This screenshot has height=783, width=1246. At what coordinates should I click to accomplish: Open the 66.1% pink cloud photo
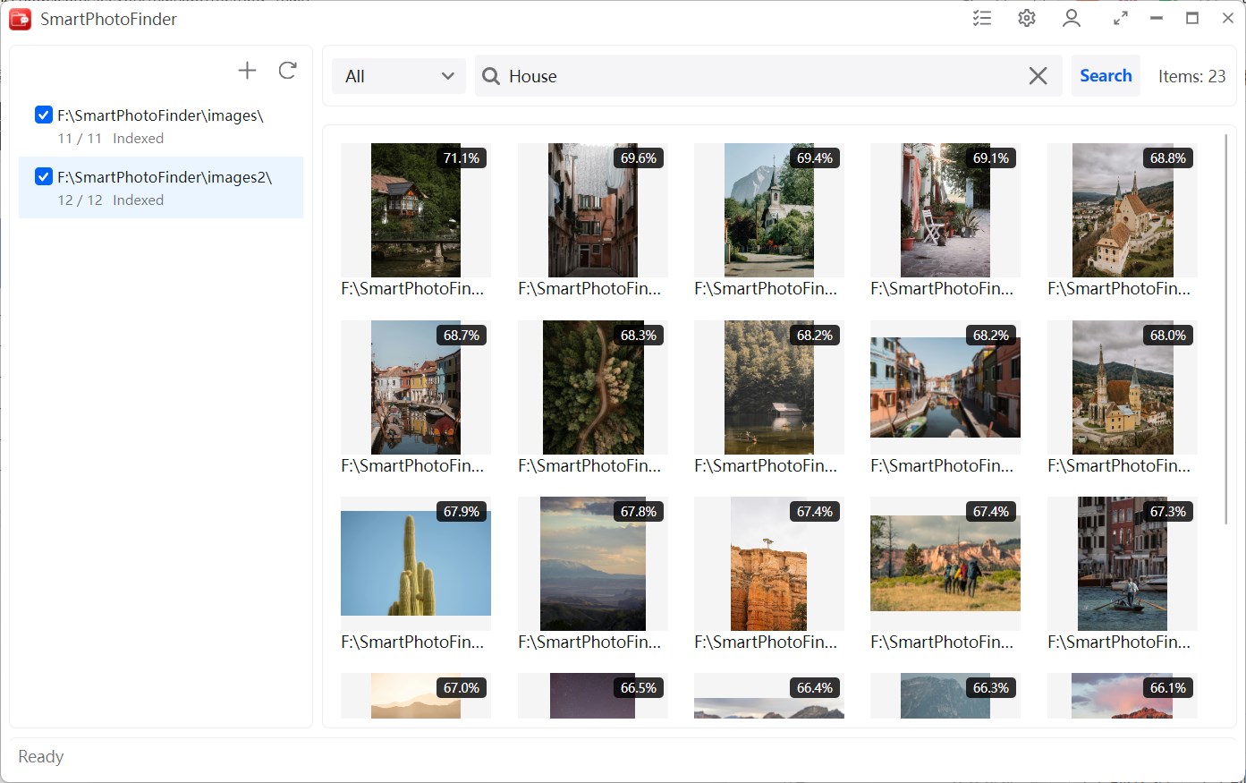1123,695
